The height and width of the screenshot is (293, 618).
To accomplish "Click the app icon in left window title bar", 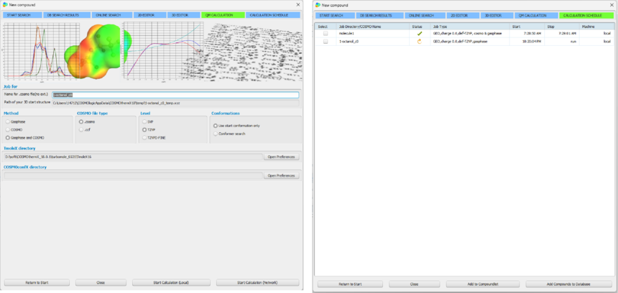I will [x=4, y=4].
